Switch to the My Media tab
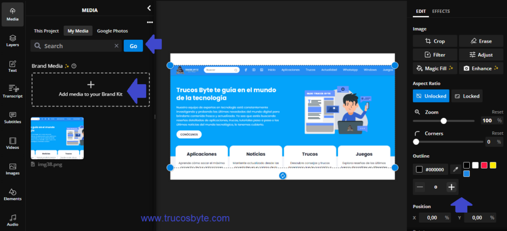The image size is (507, 231). (x=78, y=31)
